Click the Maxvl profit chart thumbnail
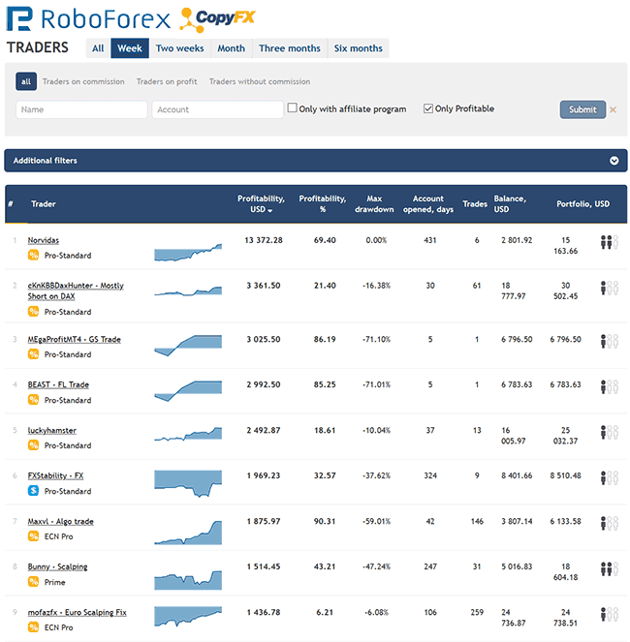Image resolution: width=630 pixels, height=642 pixels. click(x=188, y=533)
